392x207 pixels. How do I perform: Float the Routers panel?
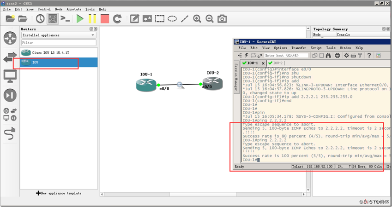91,29
